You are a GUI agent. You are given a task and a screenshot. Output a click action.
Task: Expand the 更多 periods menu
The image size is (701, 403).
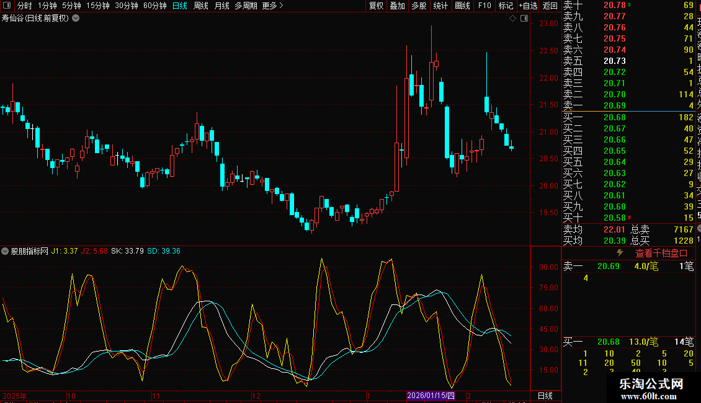pos(273,6)
